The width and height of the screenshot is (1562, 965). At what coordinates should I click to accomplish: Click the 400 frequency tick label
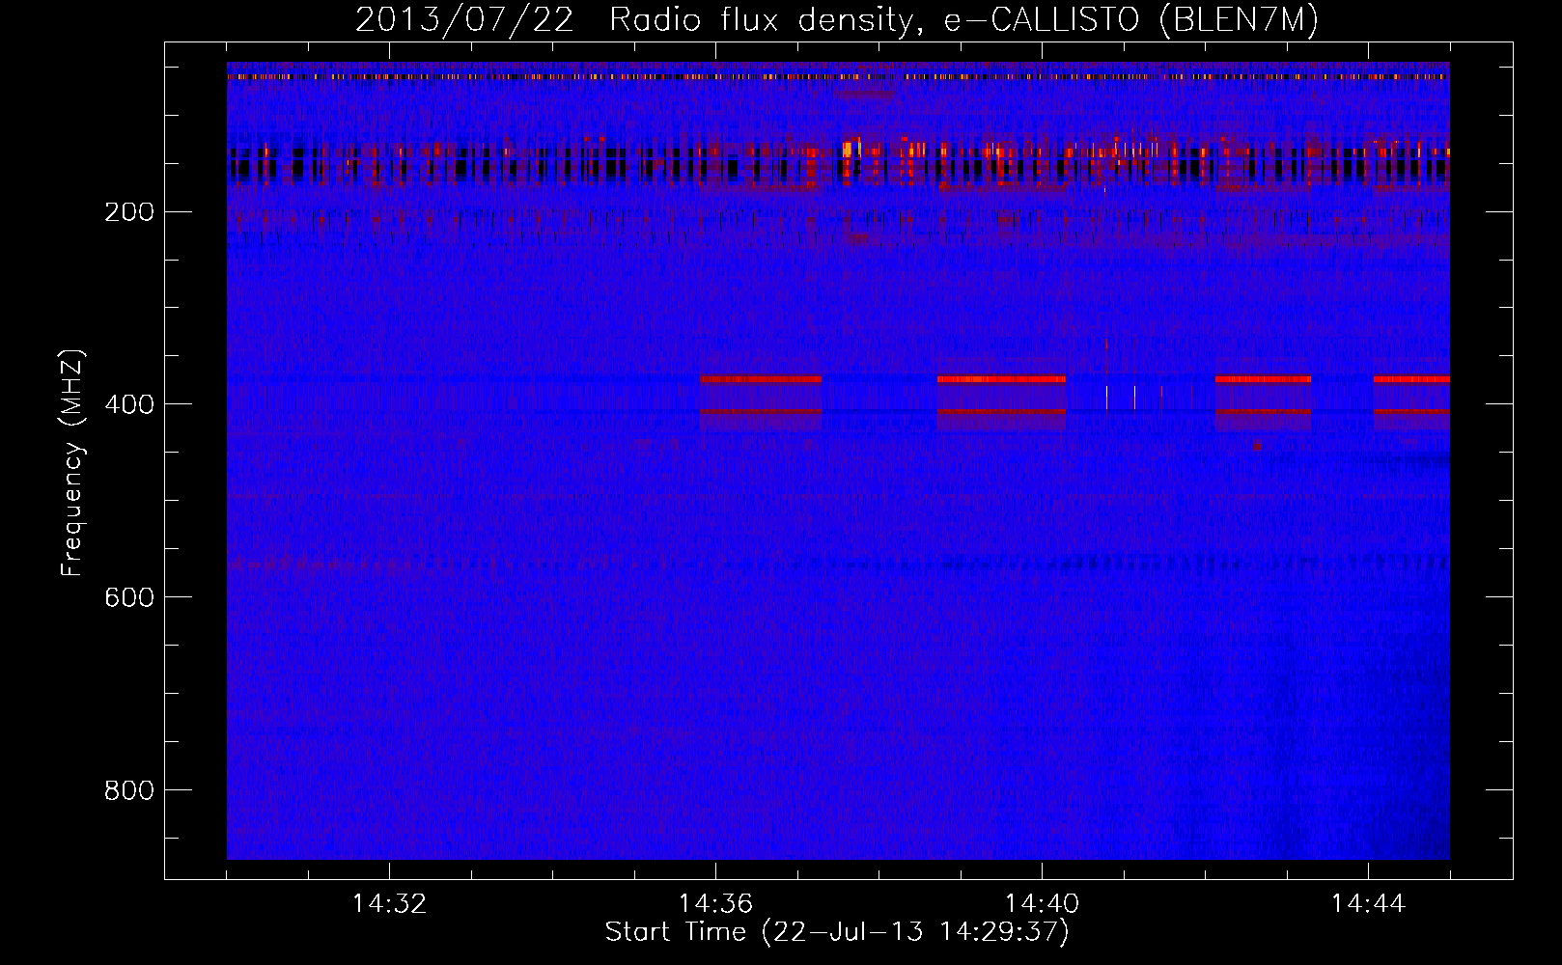click(x=129, y=404)
